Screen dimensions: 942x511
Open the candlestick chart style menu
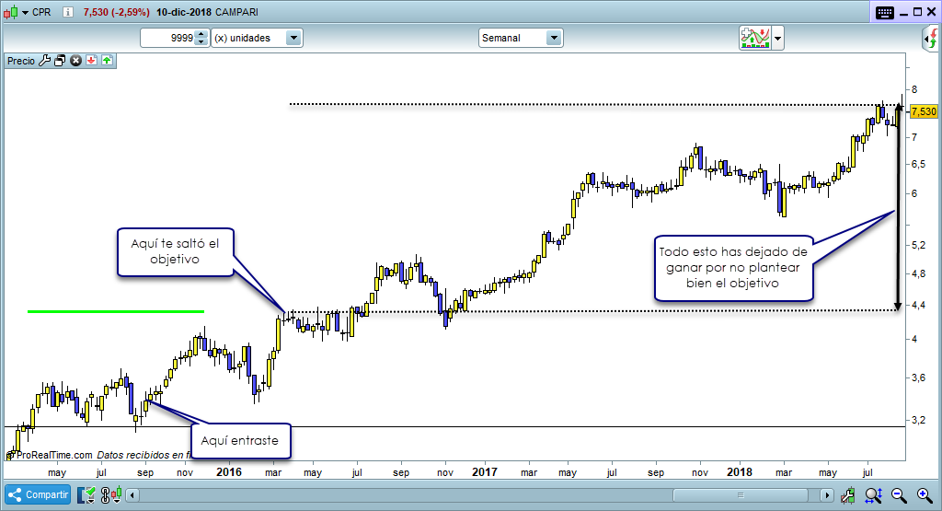[13, 14]
